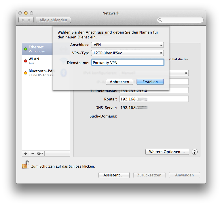222x206 pixels.
Task: Open help with the question mark button
Action: [x=194, y=152]
